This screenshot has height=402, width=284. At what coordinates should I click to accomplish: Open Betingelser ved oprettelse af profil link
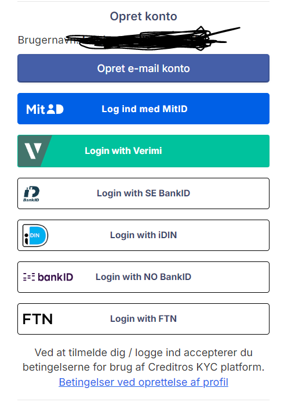point(143,382)
